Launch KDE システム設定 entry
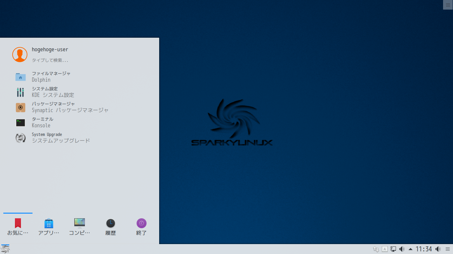The height and width of the screenshot is (254, 453). [x=80, y=92]
